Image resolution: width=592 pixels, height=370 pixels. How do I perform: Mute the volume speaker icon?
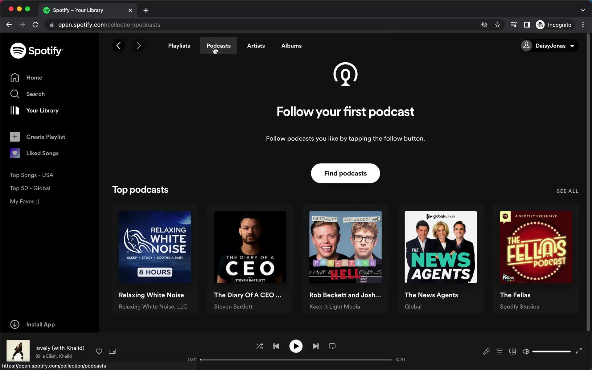(526, 351)
